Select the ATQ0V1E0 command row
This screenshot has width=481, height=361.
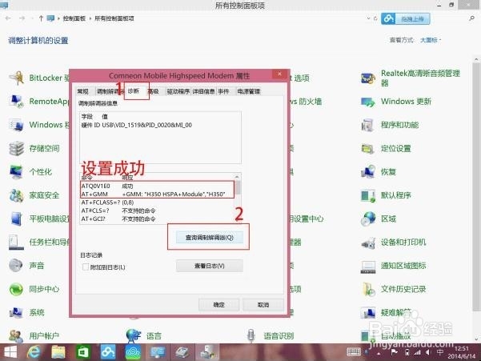(157, 186)
